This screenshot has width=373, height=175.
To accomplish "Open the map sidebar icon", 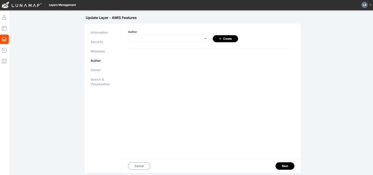I will coord(4,61).
